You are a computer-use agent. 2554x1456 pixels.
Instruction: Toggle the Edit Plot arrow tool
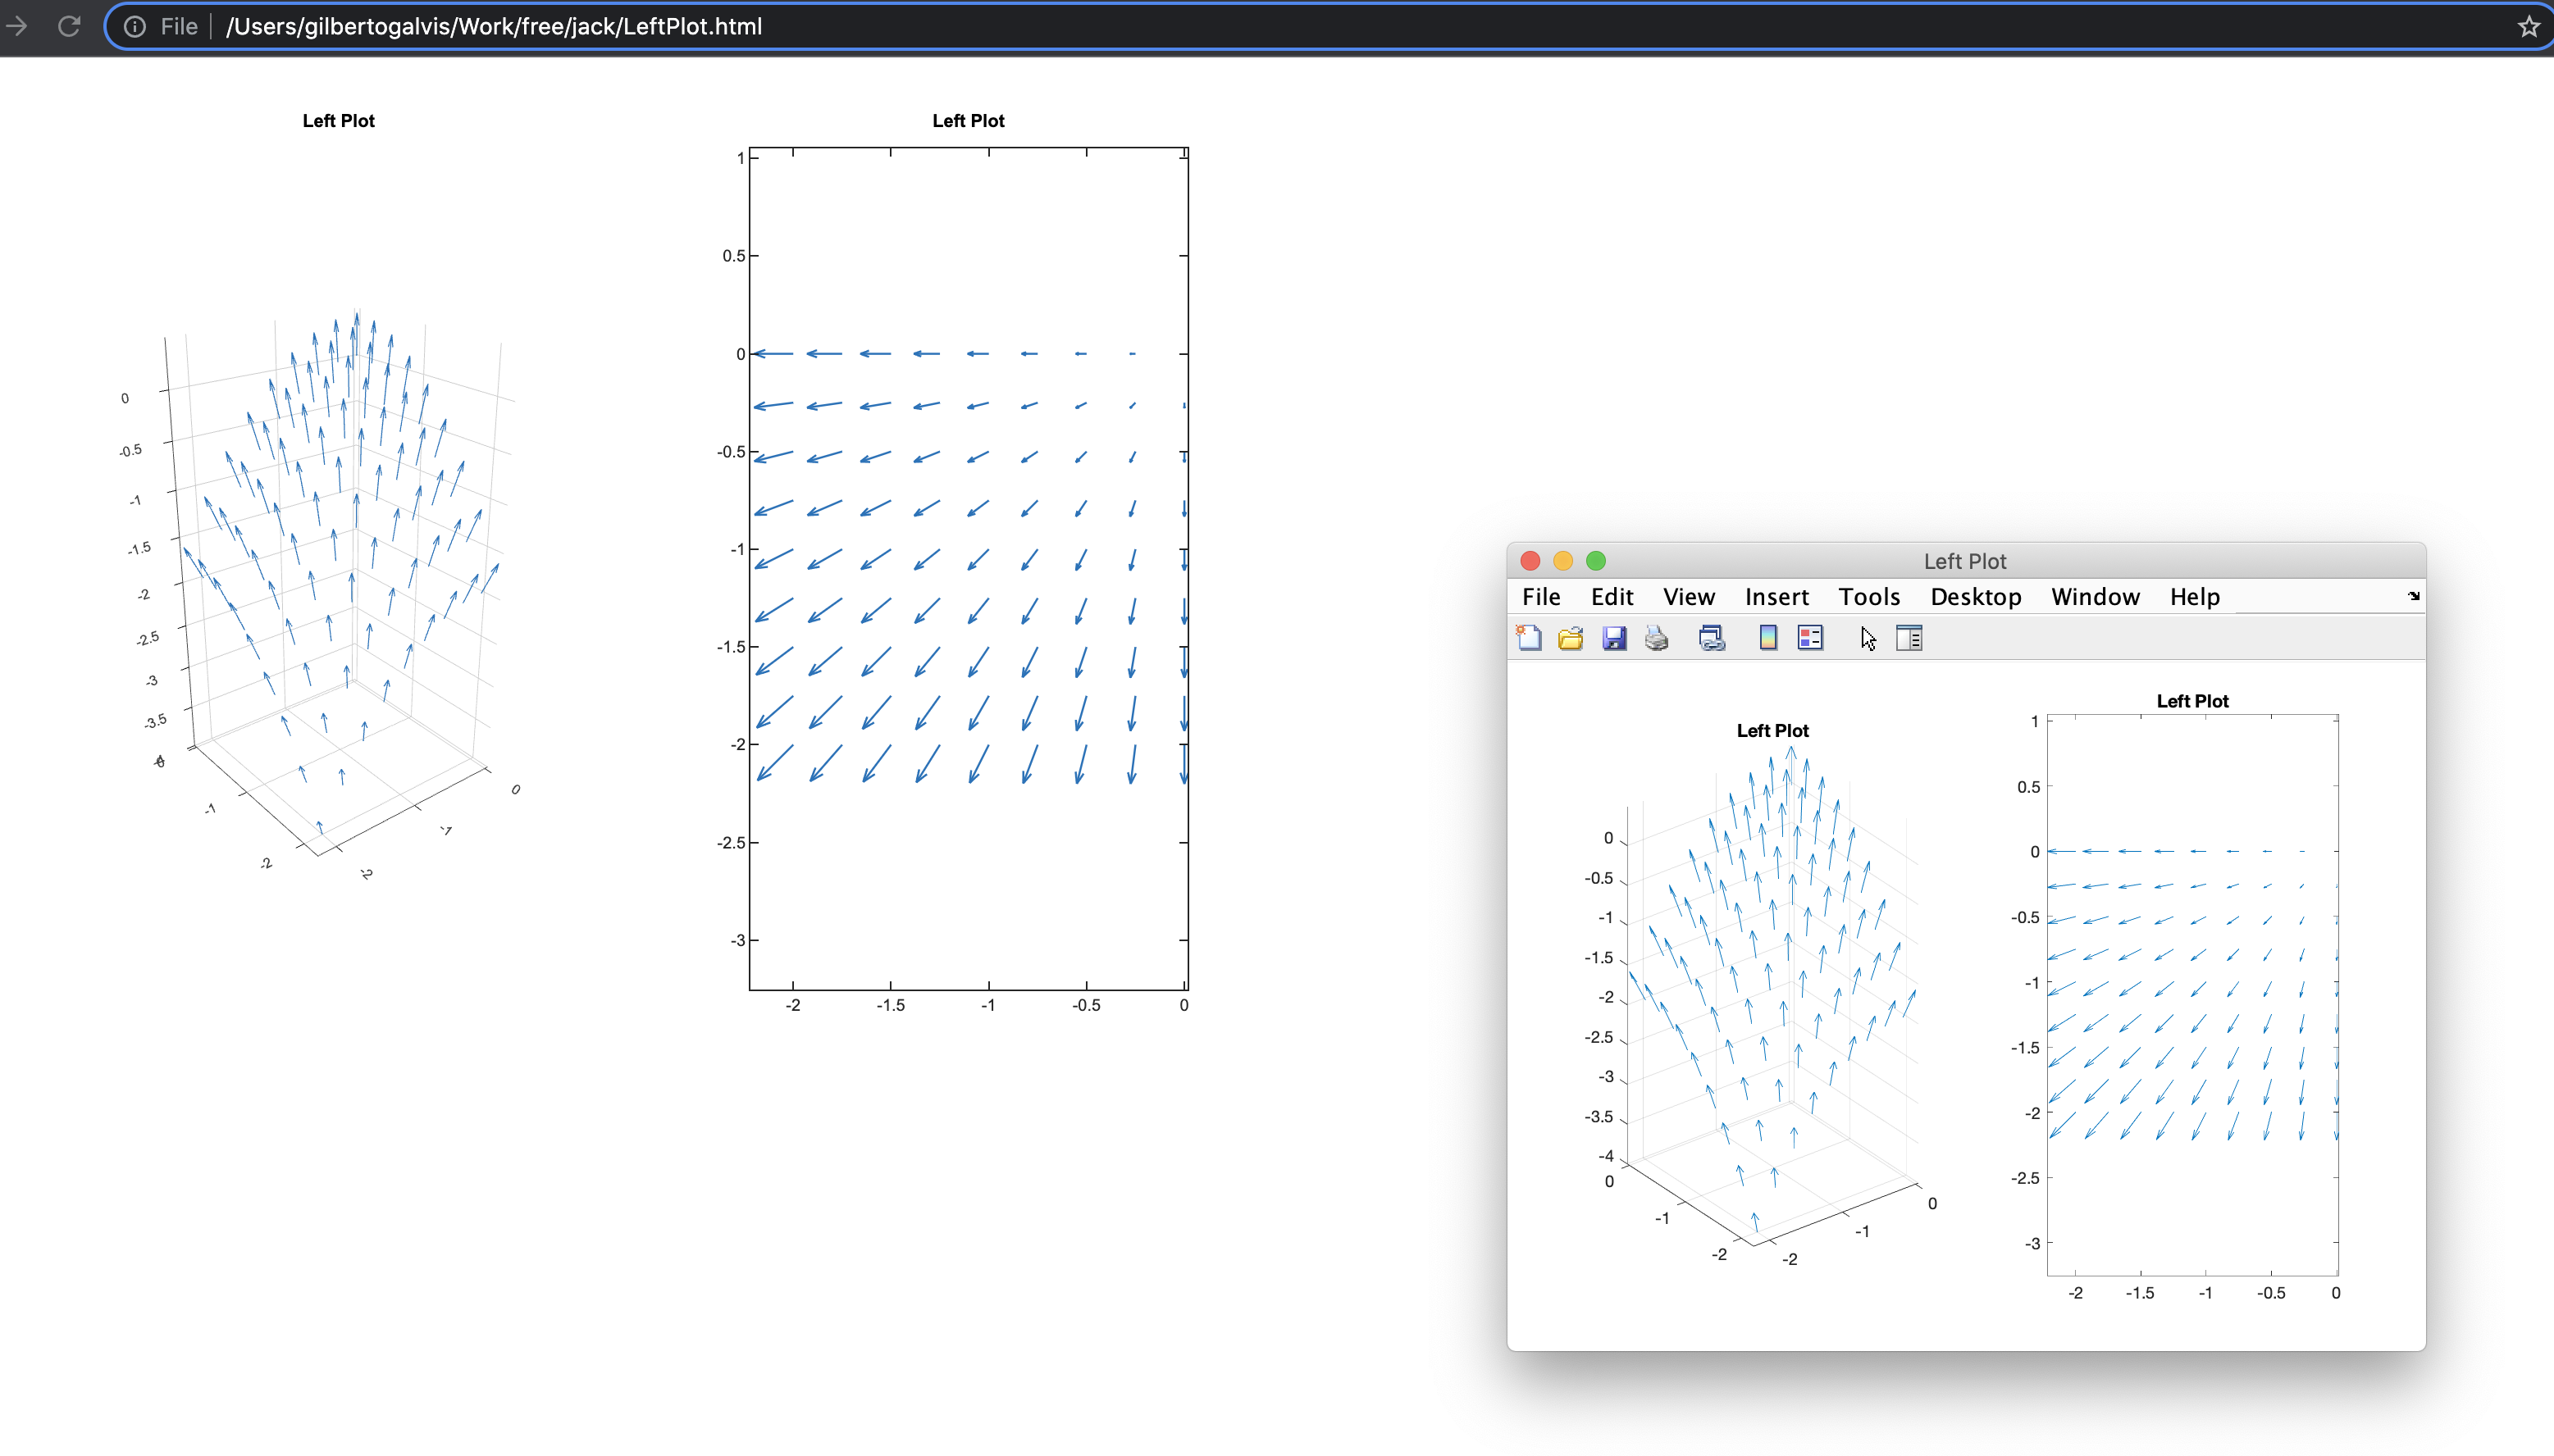(1868, 638)
